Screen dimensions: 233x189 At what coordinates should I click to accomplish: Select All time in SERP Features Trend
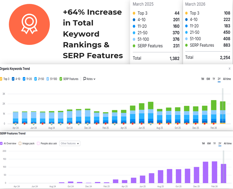point(227,144)
